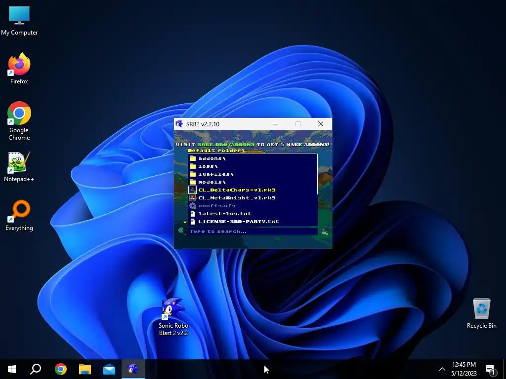
Task: Open the luafiles\ folder icon
Action: click(193, 174)
